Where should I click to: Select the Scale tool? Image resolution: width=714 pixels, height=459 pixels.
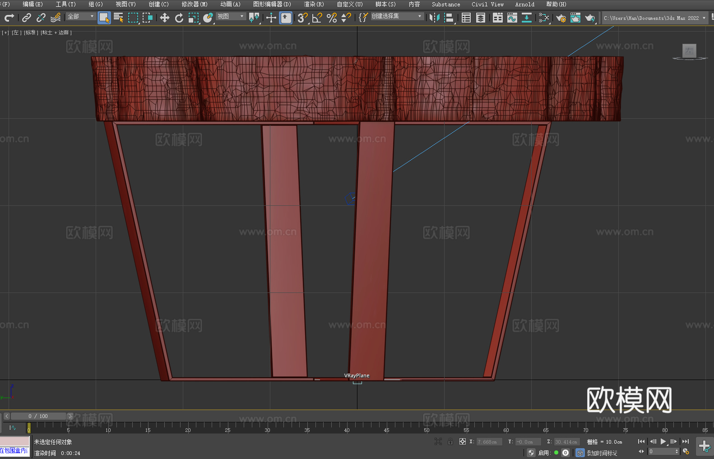pyautogui.click(x=194, y=18)
